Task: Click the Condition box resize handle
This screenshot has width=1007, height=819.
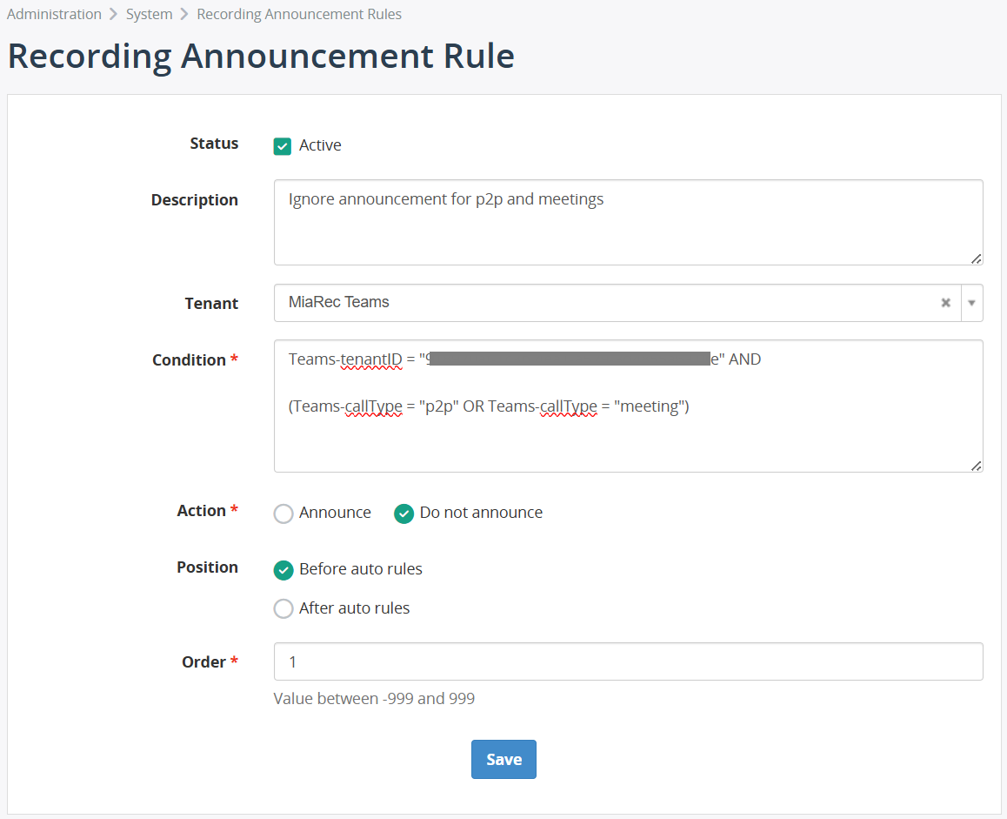Action: pos(976,465)
